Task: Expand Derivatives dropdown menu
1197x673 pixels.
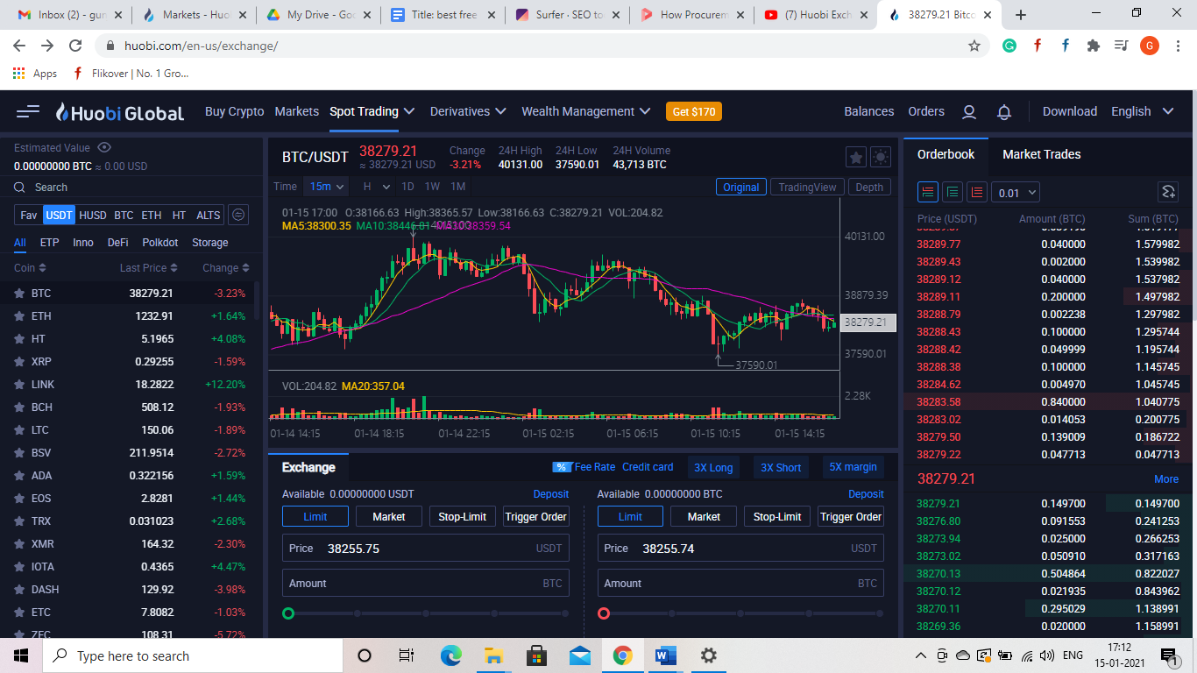Action: coord(468,111)
